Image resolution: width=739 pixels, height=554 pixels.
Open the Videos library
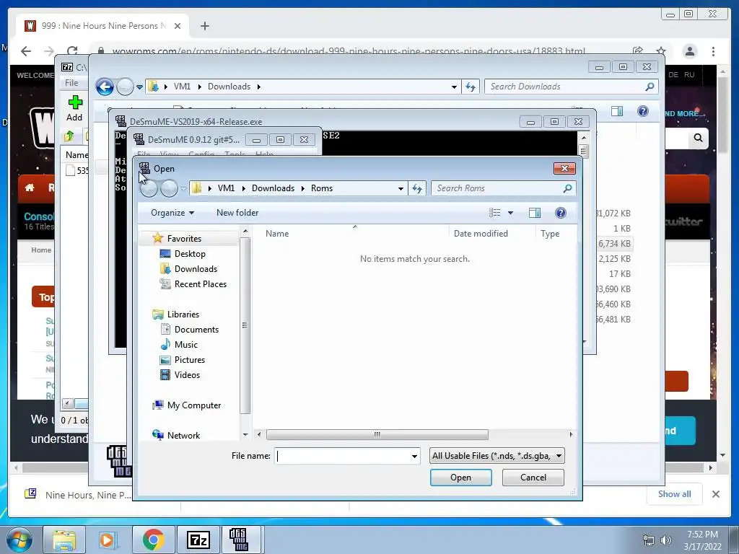coord(187,374)
